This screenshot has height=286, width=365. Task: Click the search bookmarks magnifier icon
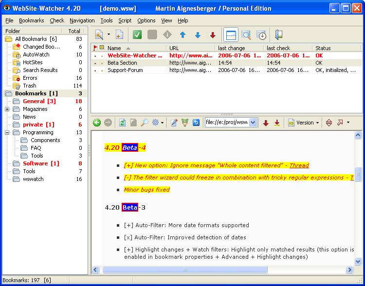click(246, 35)
